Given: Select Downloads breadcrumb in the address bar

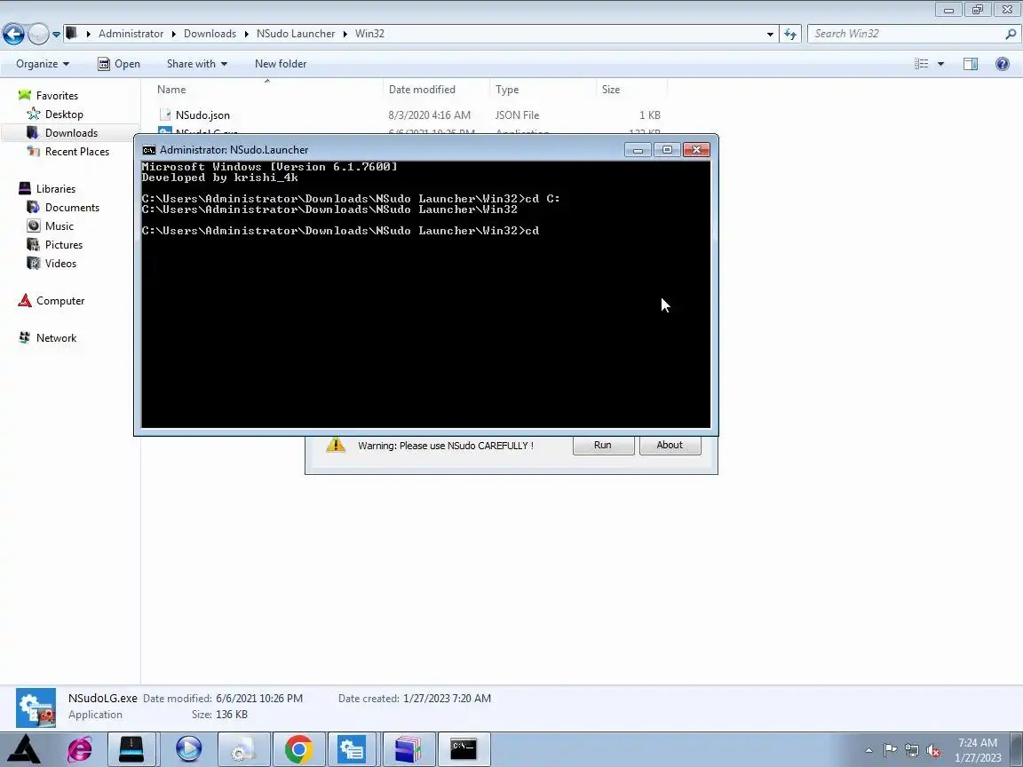Looking at the screenshot, I should click(210, 34).
